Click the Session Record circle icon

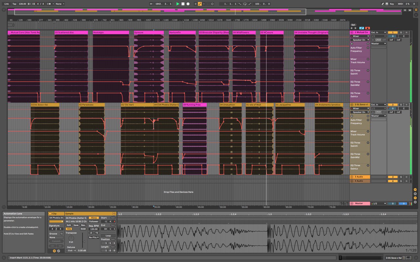[x=212, y=4]
